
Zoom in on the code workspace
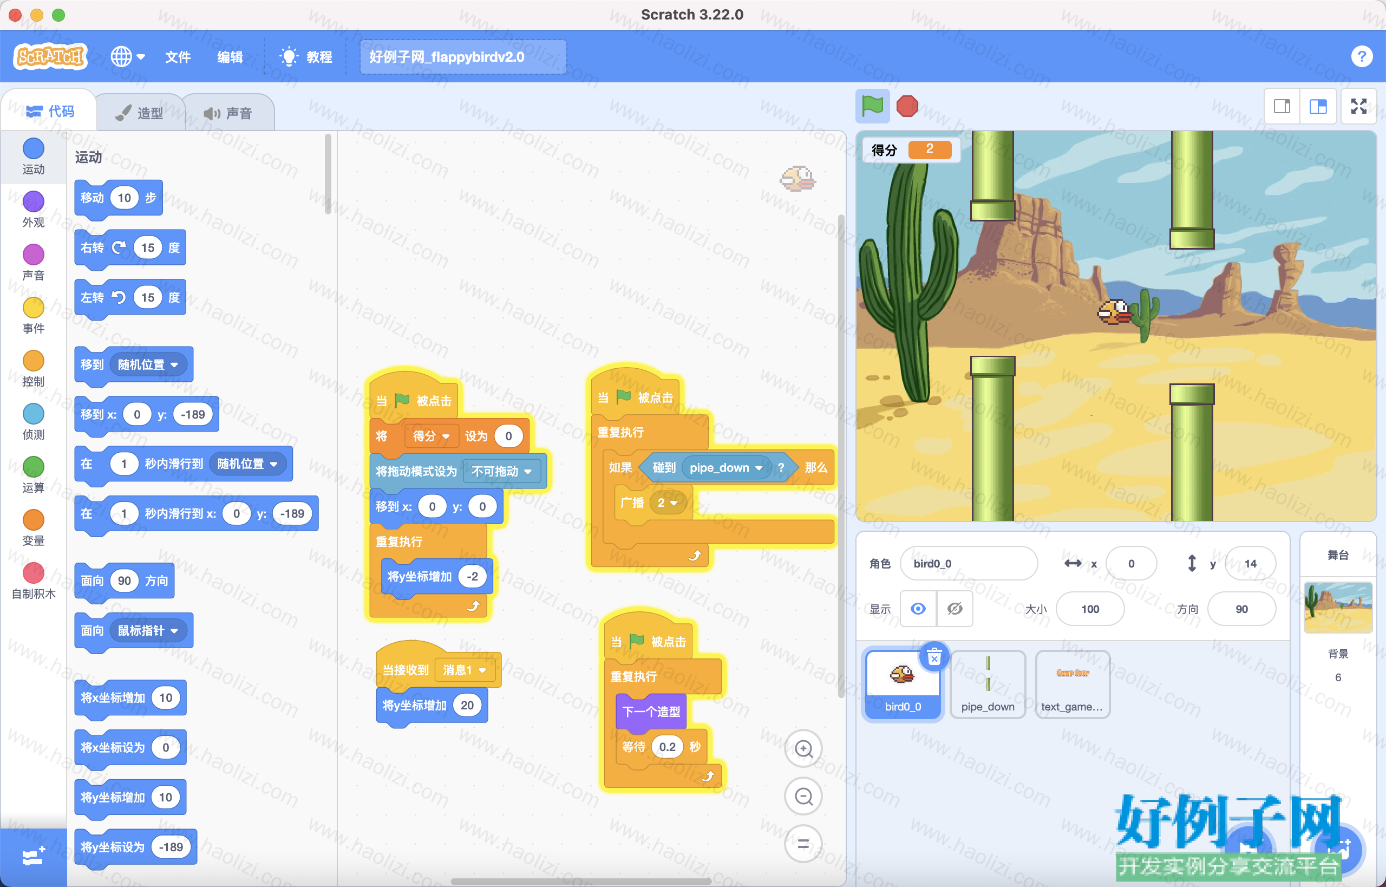[803, 748]
